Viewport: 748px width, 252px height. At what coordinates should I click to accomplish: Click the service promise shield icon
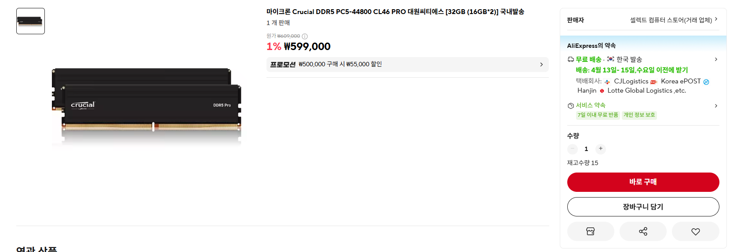pyautogui.click(x=571, y=106)
